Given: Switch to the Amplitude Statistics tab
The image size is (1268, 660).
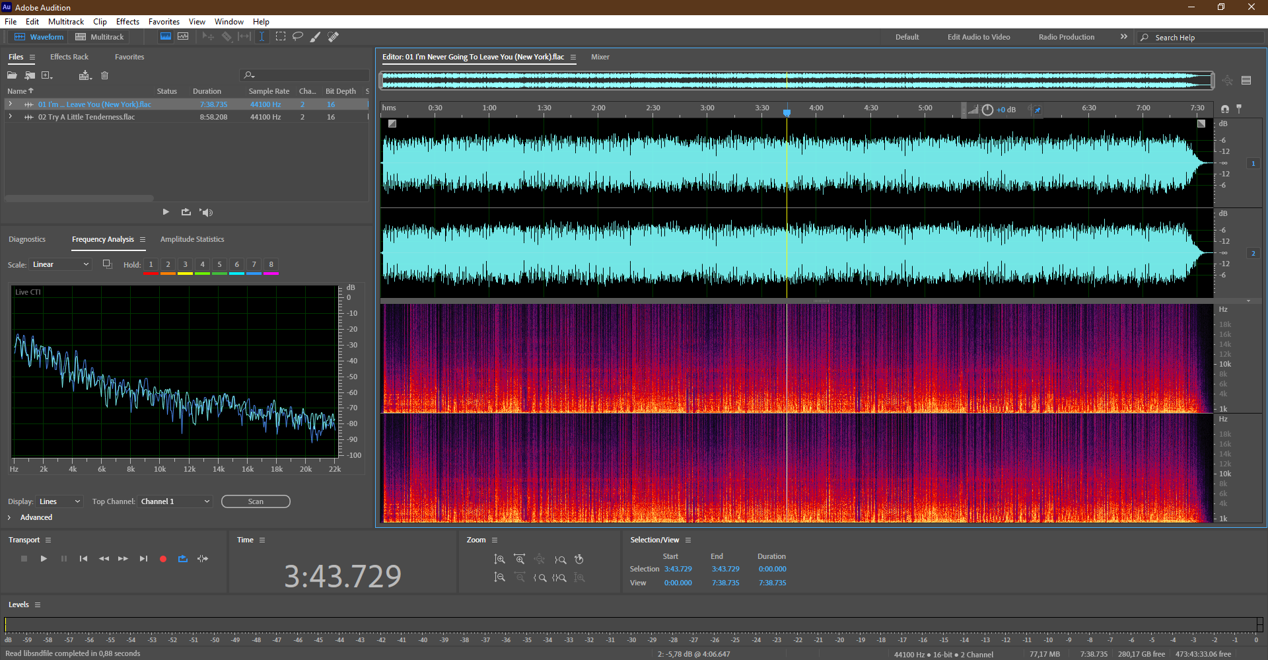Looking at the screenshot, I should 192,239.
